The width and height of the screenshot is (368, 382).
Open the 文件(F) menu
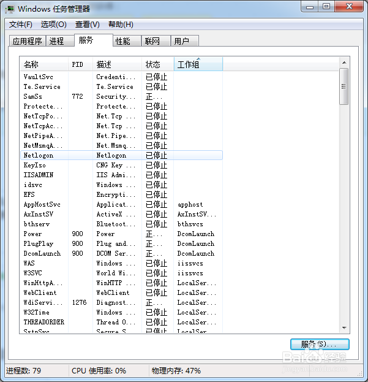click(x=21, y=25)
